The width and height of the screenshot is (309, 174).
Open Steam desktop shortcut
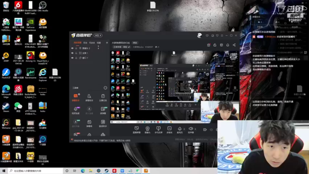pos(6,107)
